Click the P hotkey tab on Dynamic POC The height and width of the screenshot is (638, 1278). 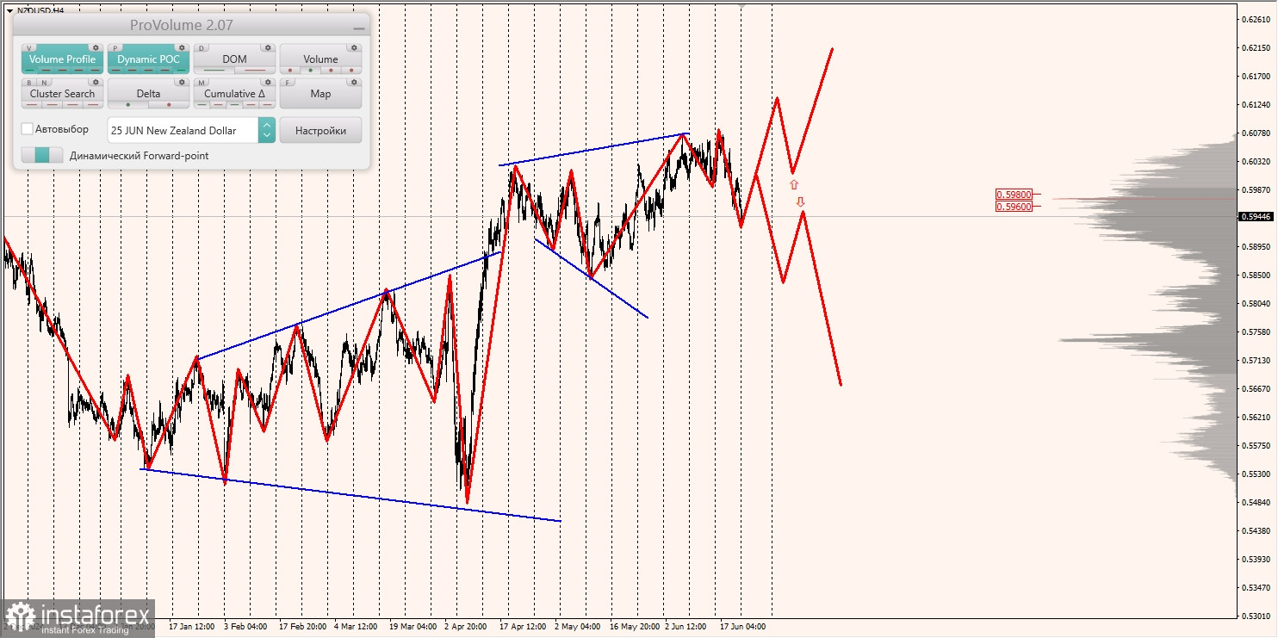pyautogui.click(x=116, y=48)
